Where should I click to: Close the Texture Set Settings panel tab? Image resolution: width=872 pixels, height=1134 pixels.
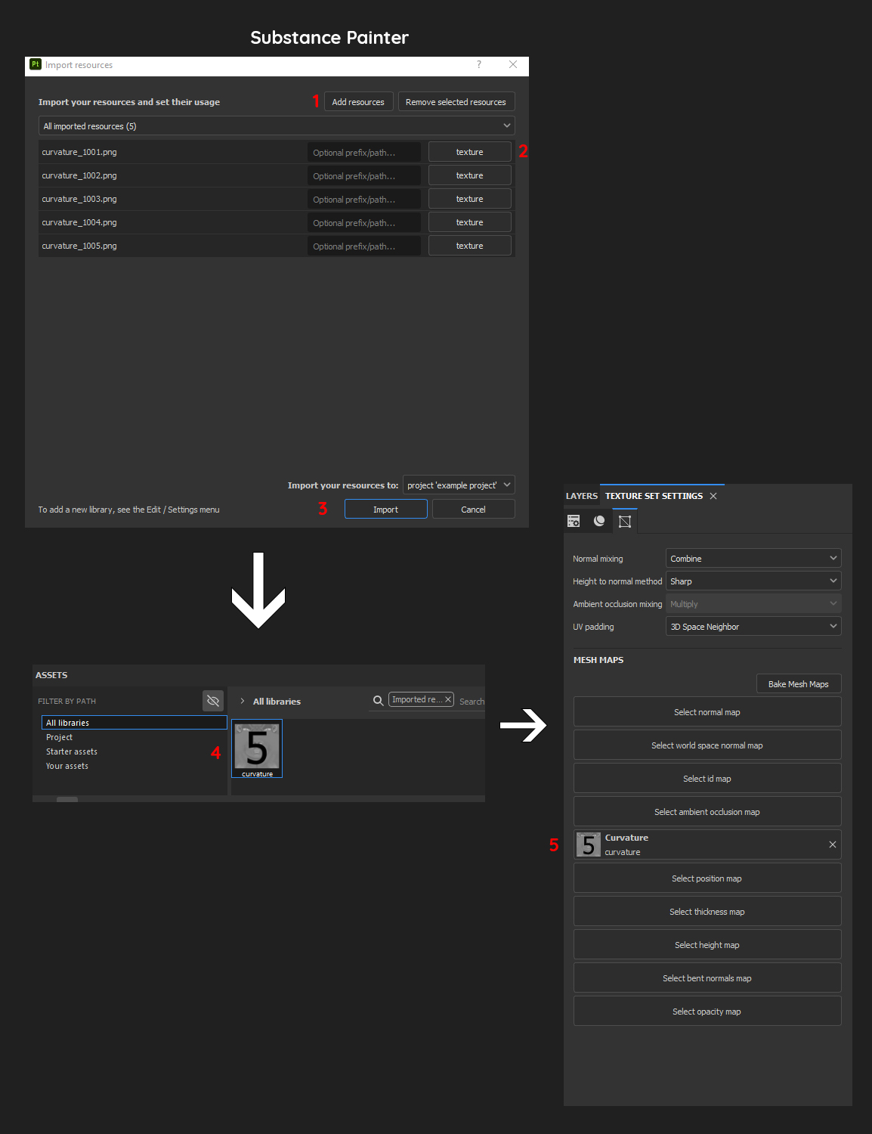[x=713, y=496]
